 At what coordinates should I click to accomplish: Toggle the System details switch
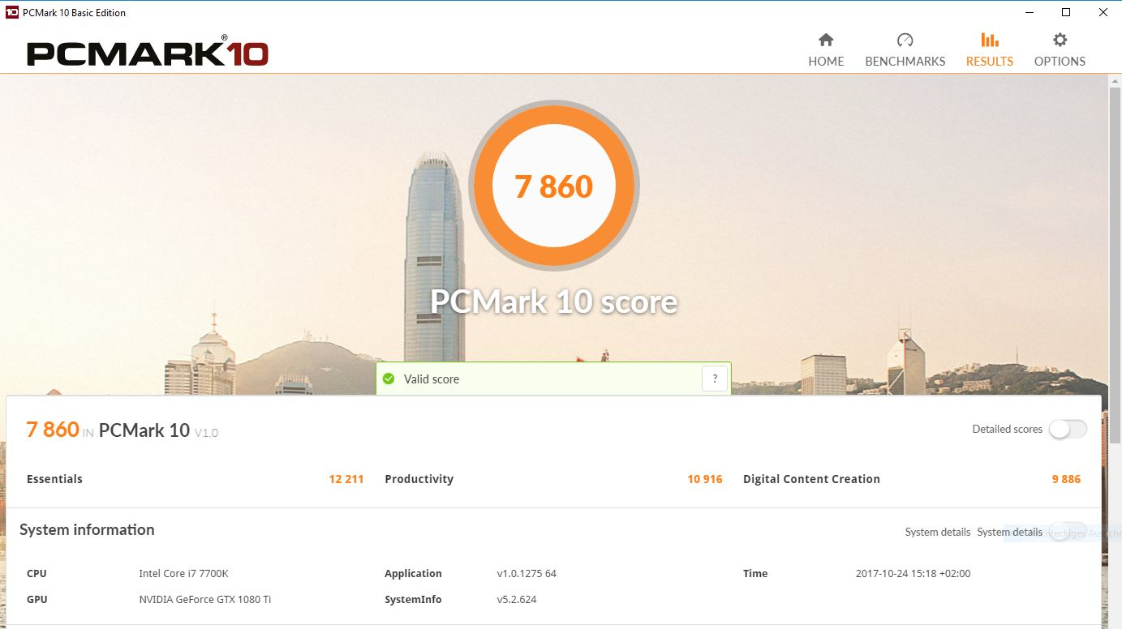click(x=1068, y=533)
